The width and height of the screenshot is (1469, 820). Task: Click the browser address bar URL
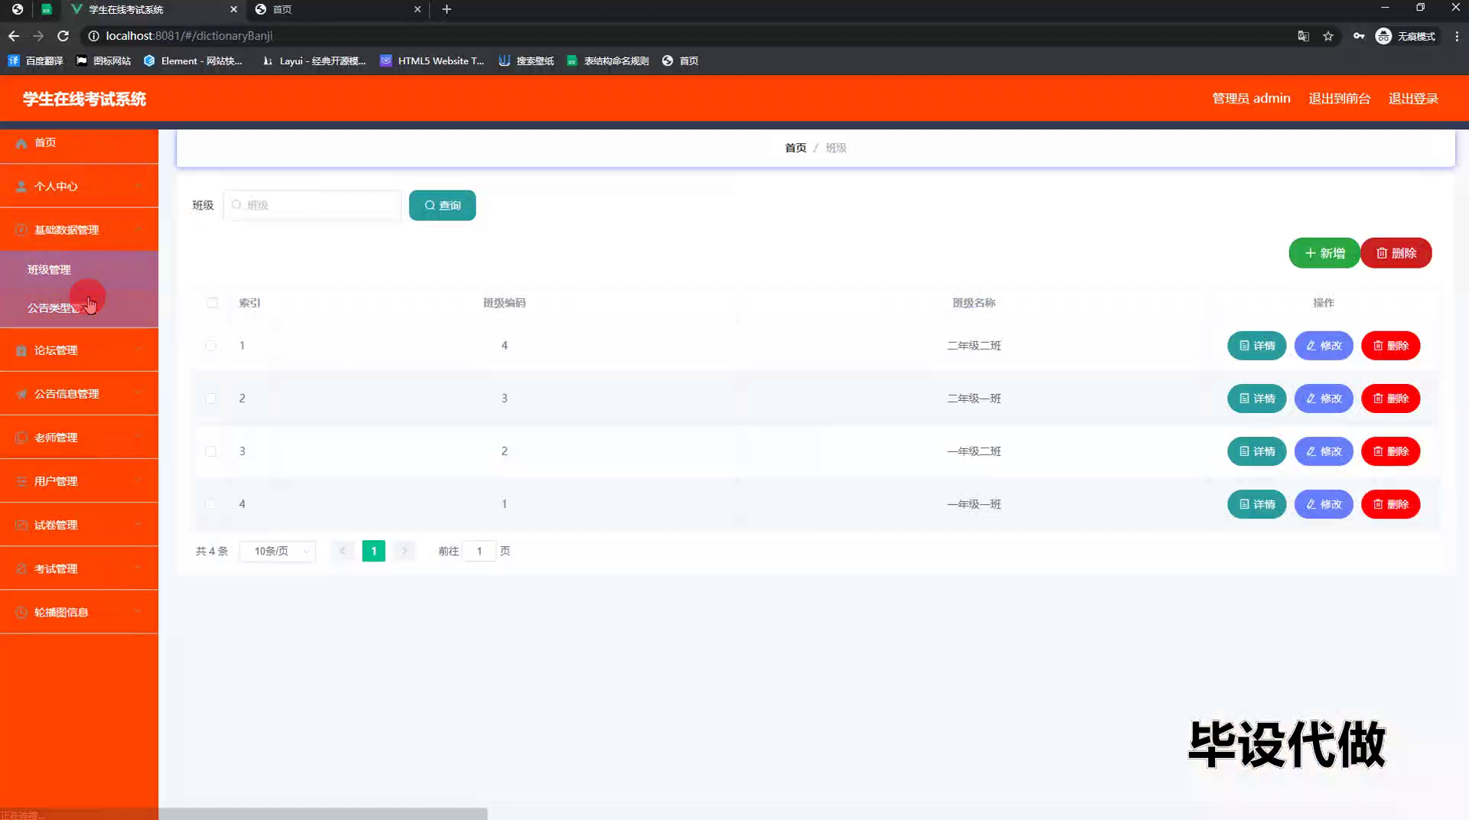189,36
